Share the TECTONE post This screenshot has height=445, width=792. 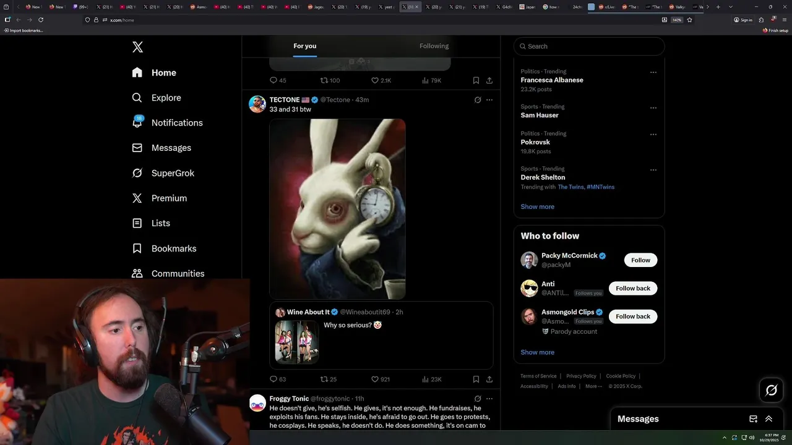[x=489, y=379]
